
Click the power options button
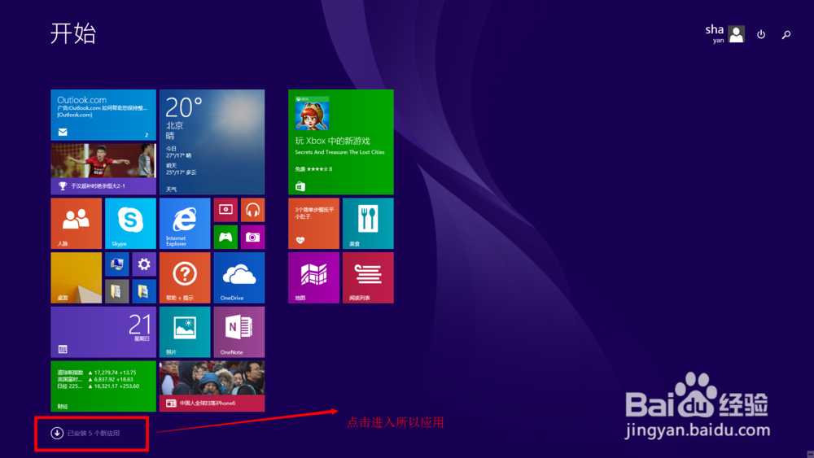761,34
